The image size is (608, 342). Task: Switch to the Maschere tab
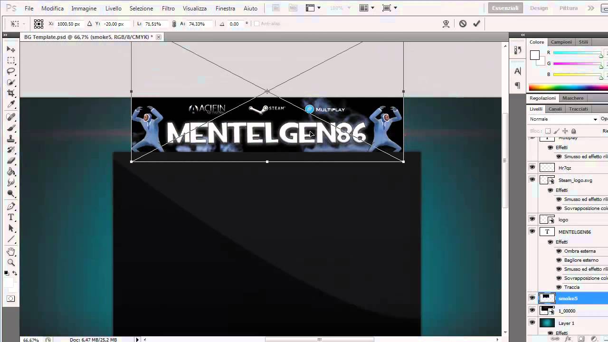pos(573,98)
